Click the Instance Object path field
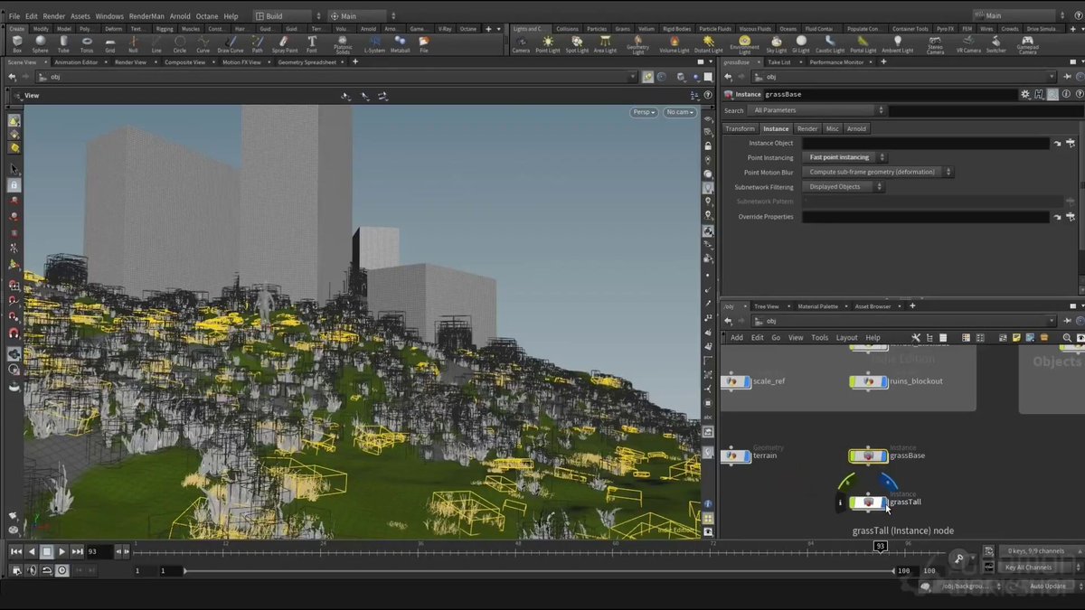Viewport: 1085px width, 610px height. point(926,143)
